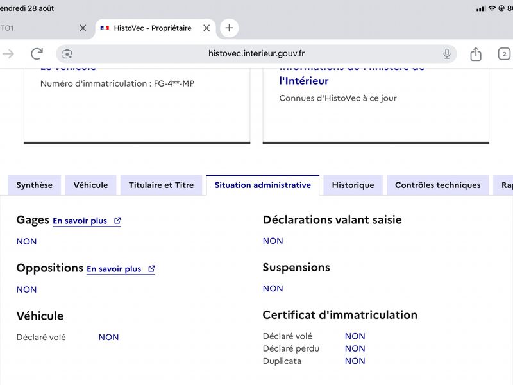Tap the forward navigation arrow
Viewport: 513px width, 385px height.
(x=8, y=54)
